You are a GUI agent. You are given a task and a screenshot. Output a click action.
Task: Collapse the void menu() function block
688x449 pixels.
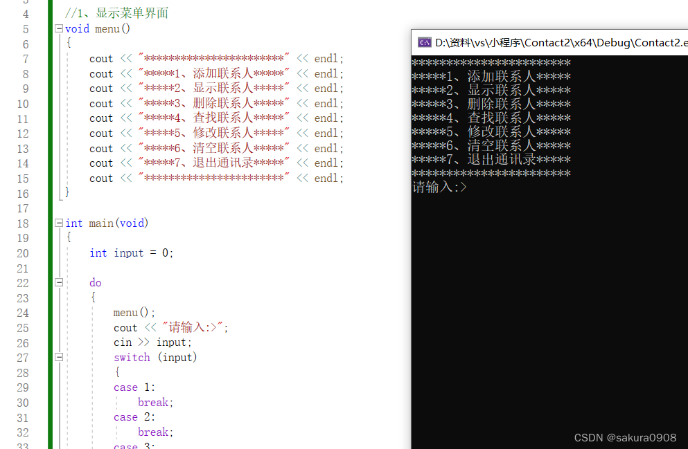point(59,29)
